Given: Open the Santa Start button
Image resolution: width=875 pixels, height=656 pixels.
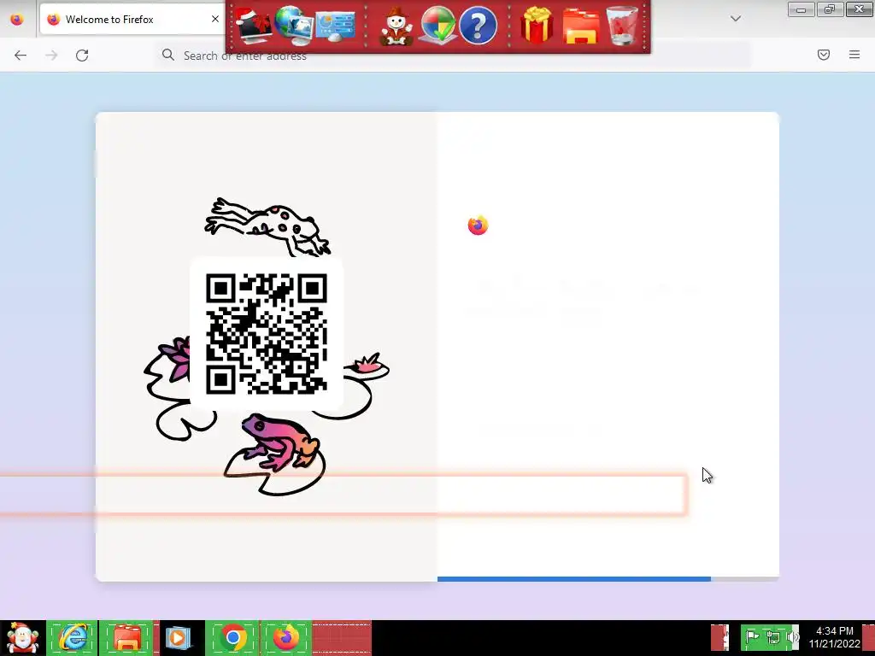Looking at the screenshot, I should (x=22, y=637).
